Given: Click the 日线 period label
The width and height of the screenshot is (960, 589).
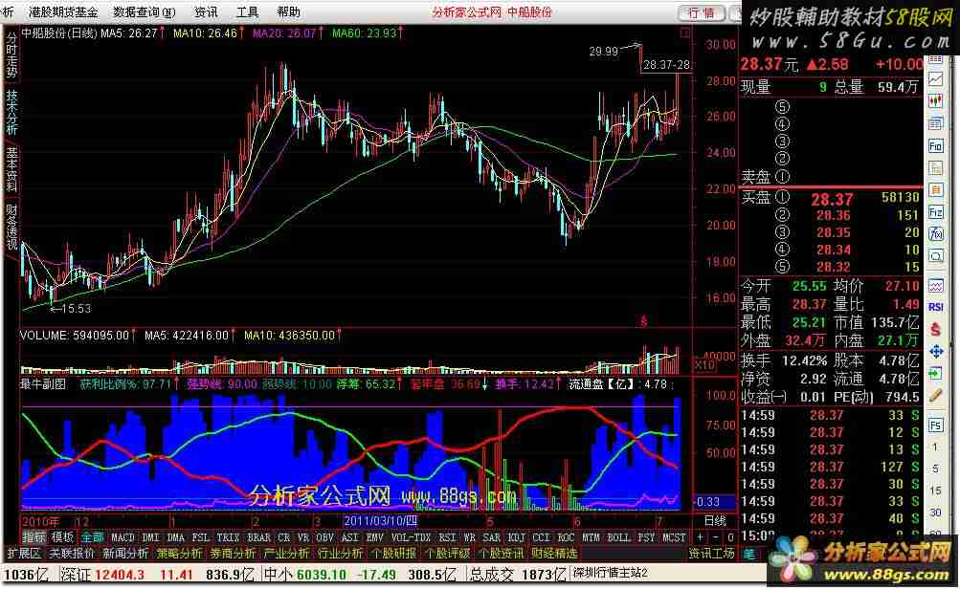Looking at the screenshot, I should click(x=714, y=521).
